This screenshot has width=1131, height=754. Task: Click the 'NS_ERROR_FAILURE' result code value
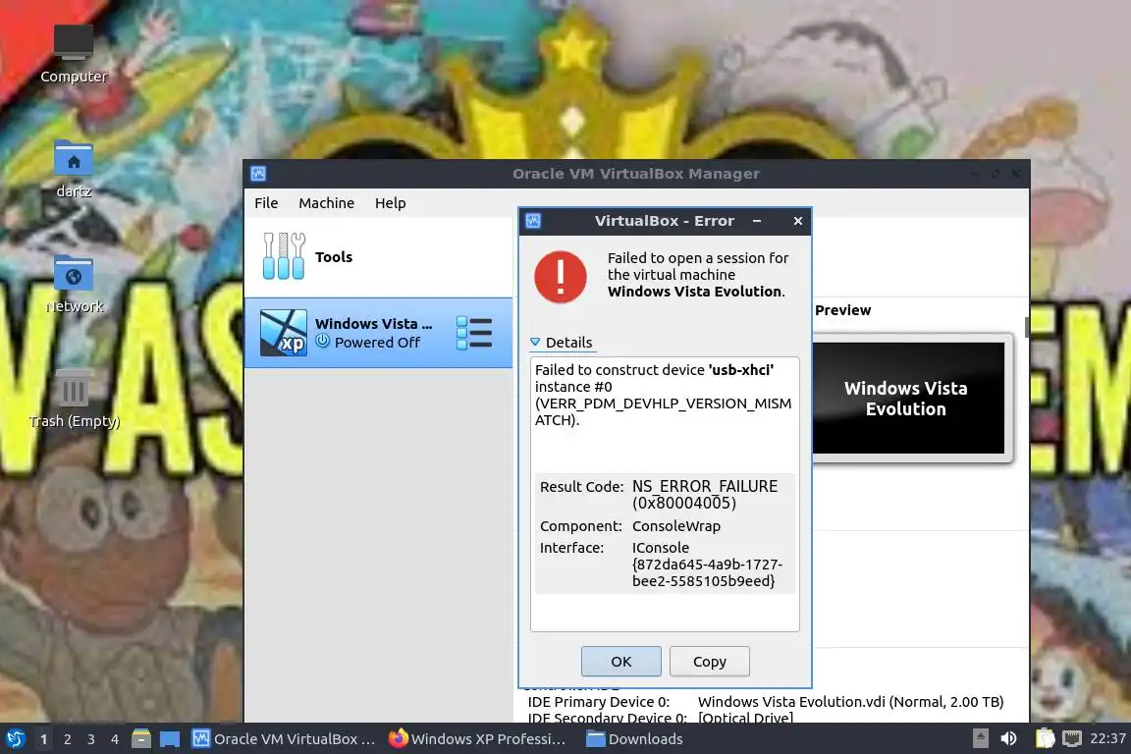tap(705, 494)
